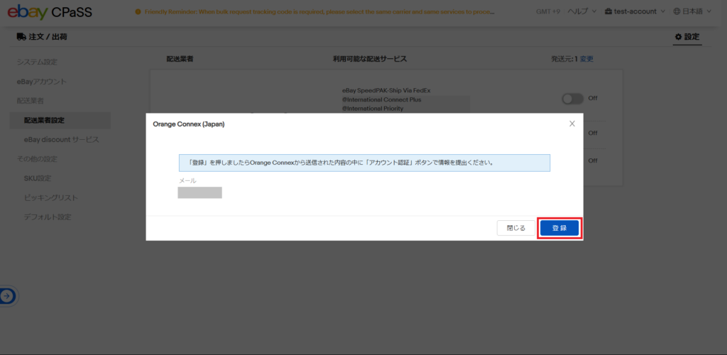Select 配送業者設定 in the sidebar
This screenshot has width=727, height=355.
[x=60, y=121]
